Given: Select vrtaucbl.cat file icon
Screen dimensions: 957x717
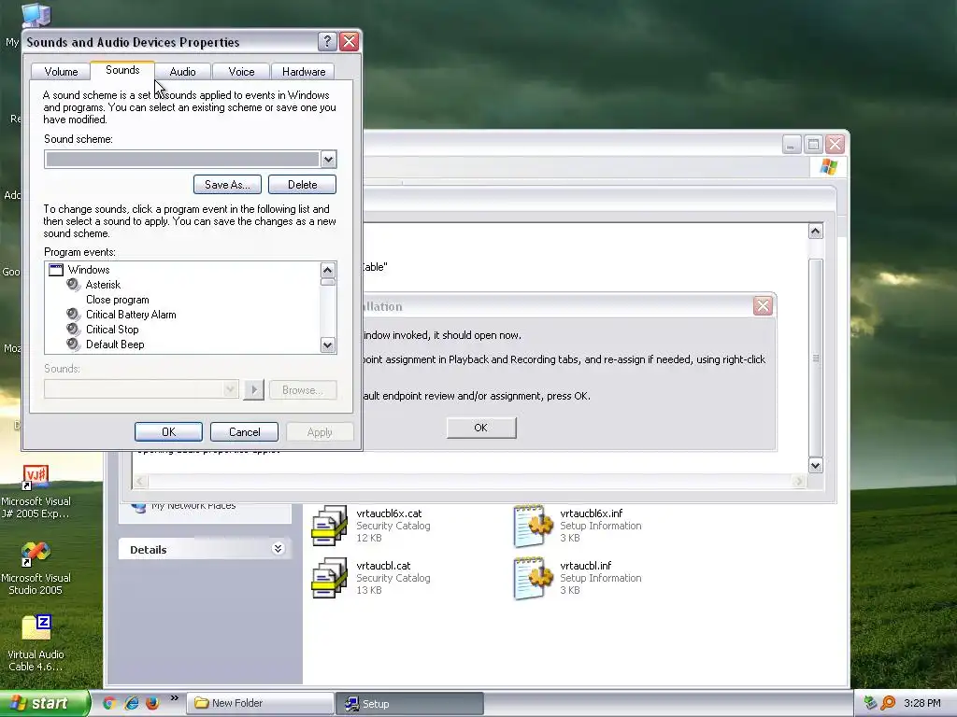Looking at the screenshot, I should coord(330,577).
